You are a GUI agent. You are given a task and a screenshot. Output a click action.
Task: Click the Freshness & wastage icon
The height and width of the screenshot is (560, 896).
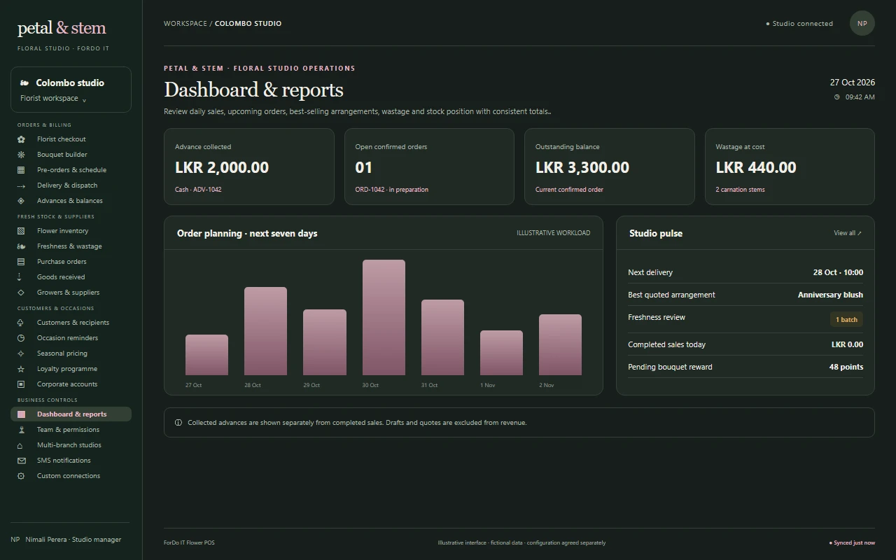(21, 246)
